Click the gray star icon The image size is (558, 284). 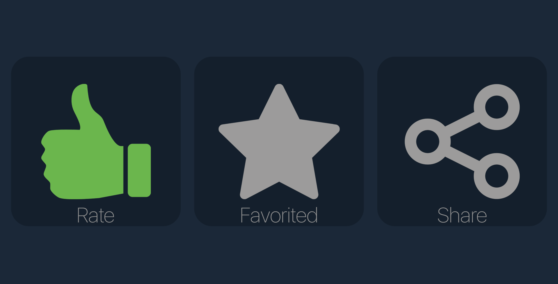279,141
